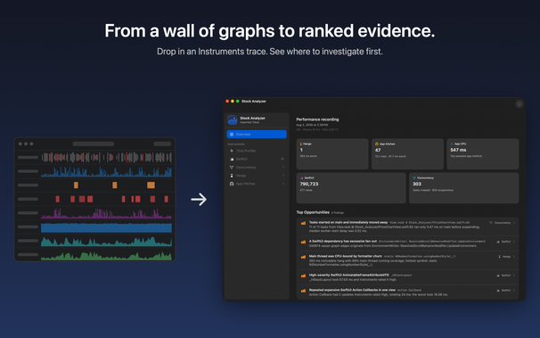This screenshot has width=540, height=338.
Task: Click the info button at window top right
Action: pos(519,103)
